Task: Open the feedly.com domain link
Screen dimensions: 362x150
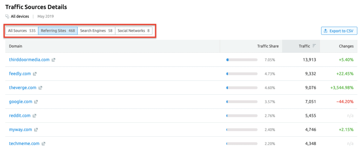Action: tap(20, 74)
